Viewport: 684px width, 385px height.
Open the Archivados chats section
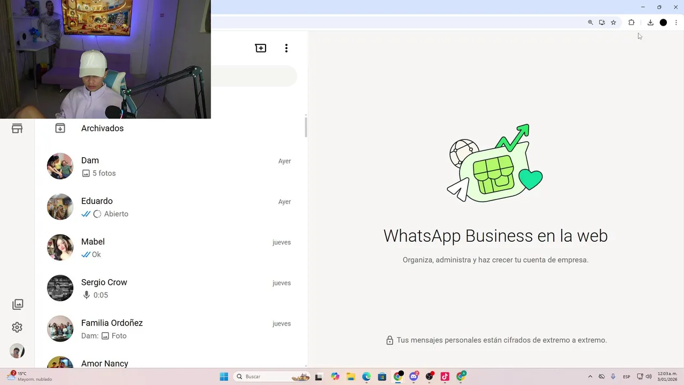click(x=171, y=128)
